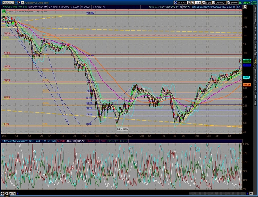
Task: Click the ADX (10) study label
Action: coord(71,141)
